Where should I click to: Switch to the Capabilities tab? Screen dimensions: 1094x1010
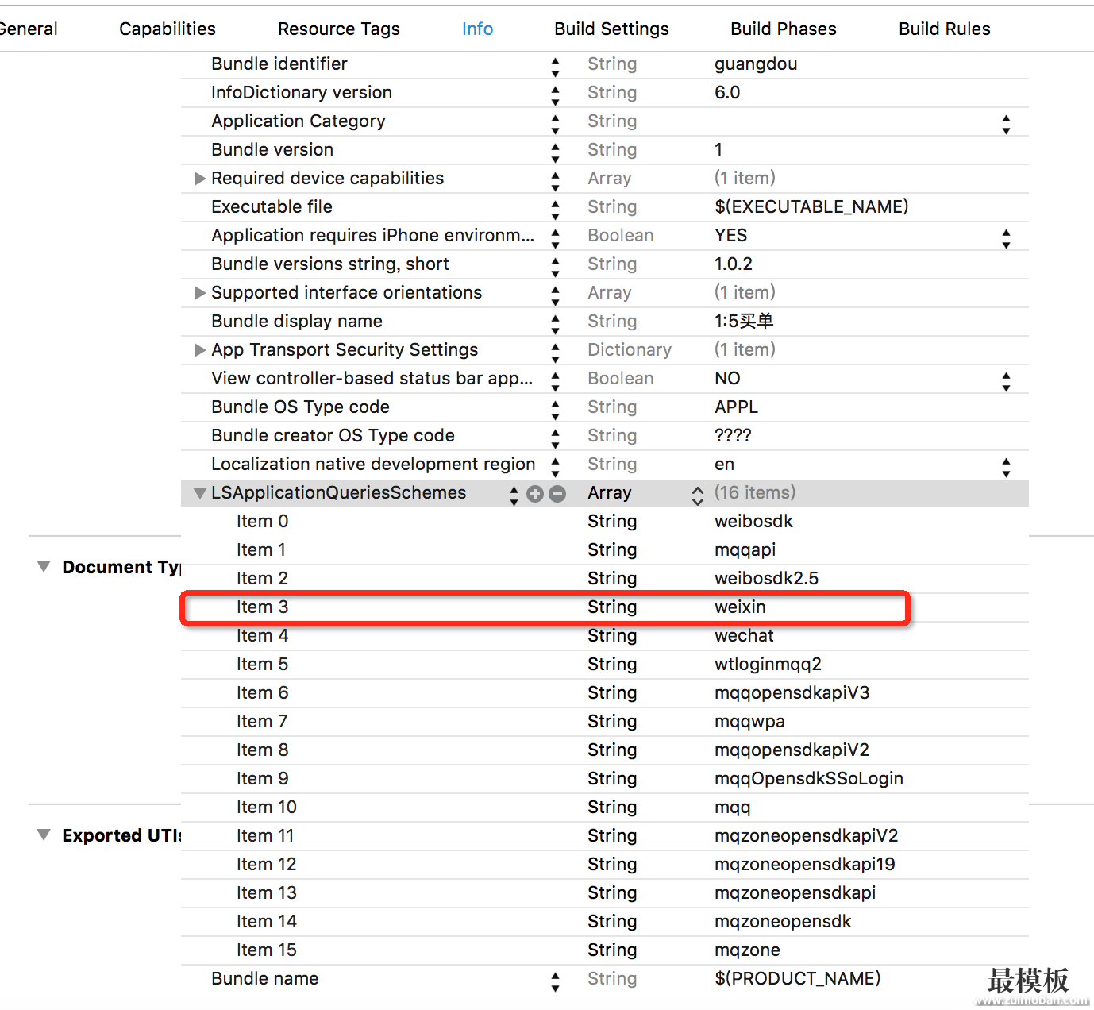pyautogui.click(x=168, y=29)
